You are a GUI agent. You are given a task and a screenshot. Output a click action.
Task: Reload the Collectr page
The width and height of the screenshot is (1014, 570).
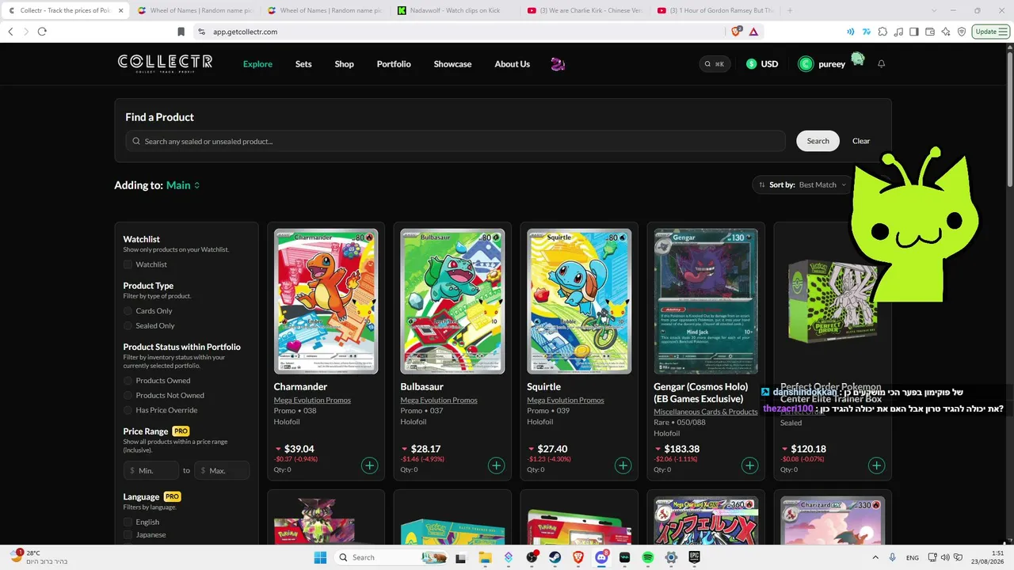42,32
